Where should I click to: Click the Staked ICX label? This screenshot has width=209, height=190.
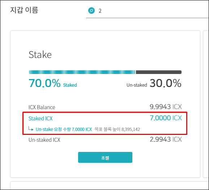tap(40, 118)
